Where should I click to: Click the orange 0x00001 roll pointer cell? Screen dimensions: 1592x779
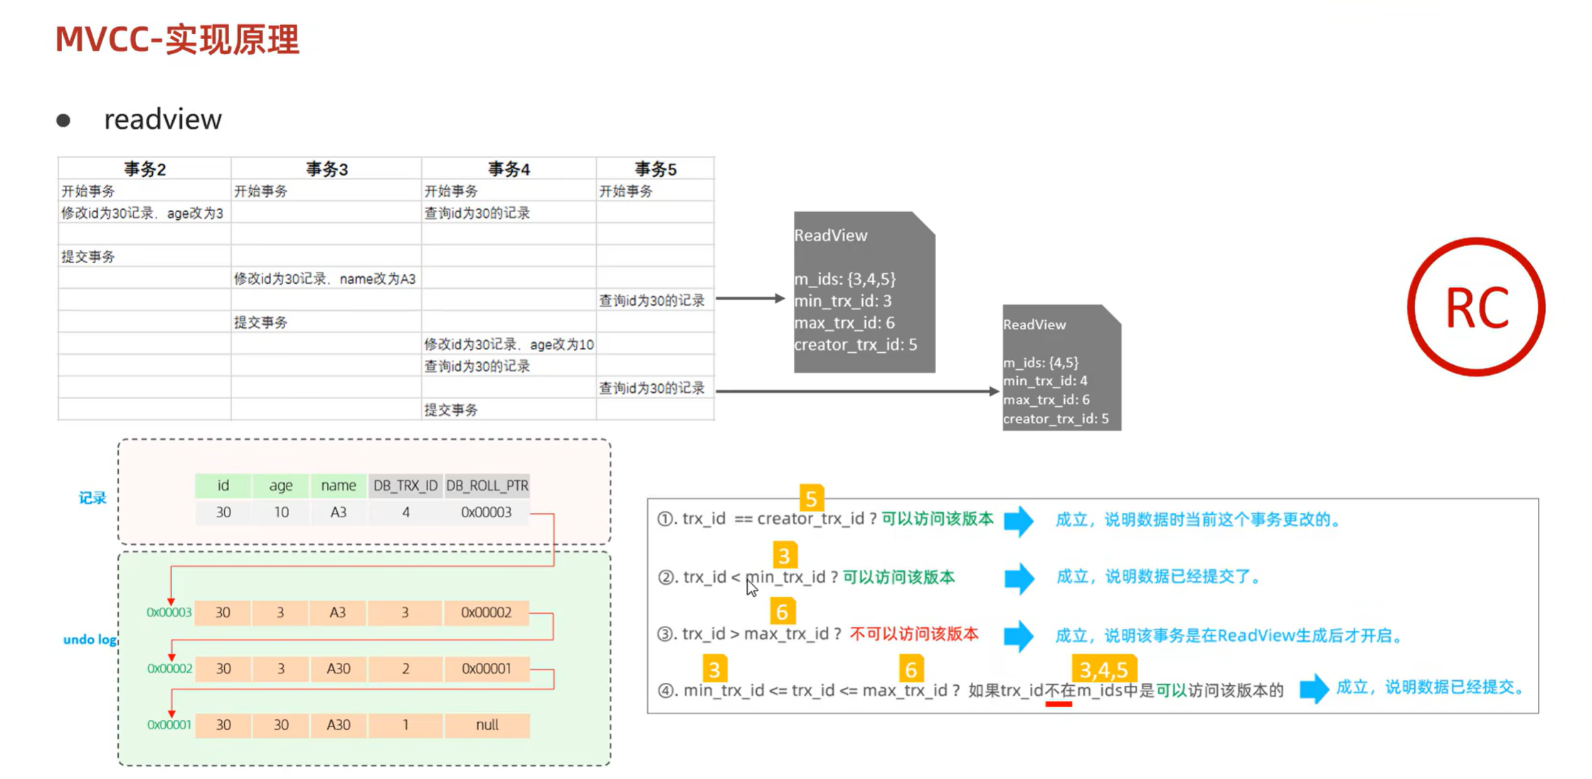click(x=487, y=669)
